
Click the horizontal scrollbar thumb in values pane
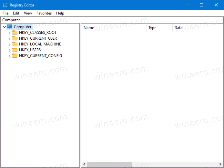click(110, 164)
